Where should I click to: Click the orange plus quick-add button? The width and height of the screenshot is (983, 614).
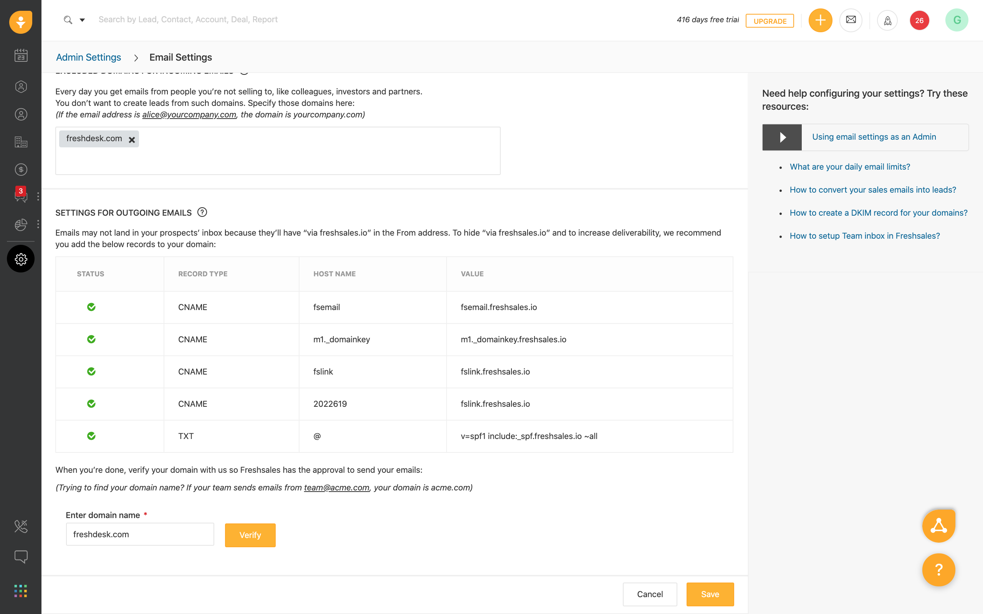tap(820, 20)
